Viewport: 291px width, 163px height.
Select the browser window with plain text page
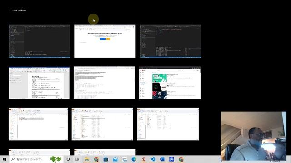pos(104,82)
